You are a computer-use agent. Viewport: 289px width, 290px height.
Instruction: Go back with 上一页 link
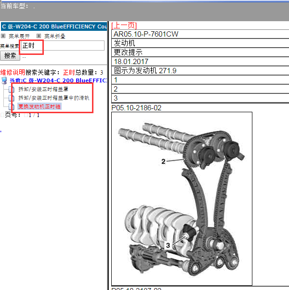coord(124,26)
